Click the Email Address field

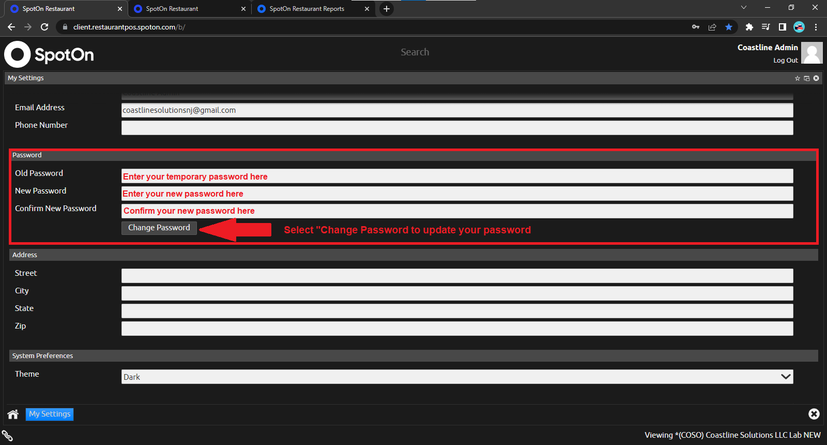pyautogui.click(x=457, y=110)
